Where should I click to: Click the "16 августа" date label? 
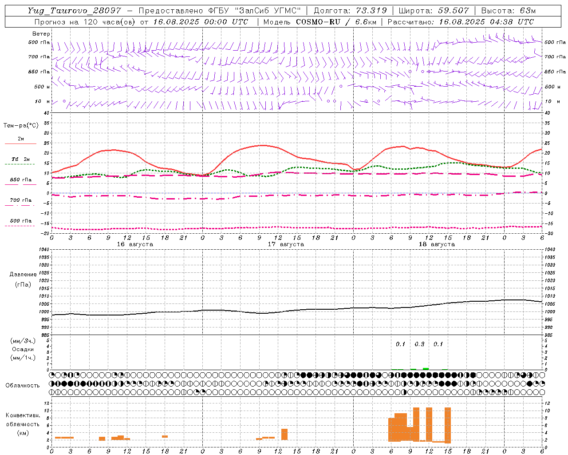pos(135,244)
